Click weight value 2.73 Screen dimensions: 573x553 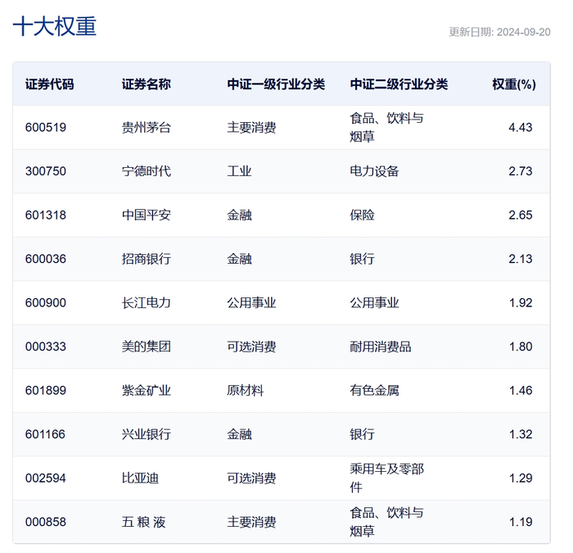tap(521, 171)
